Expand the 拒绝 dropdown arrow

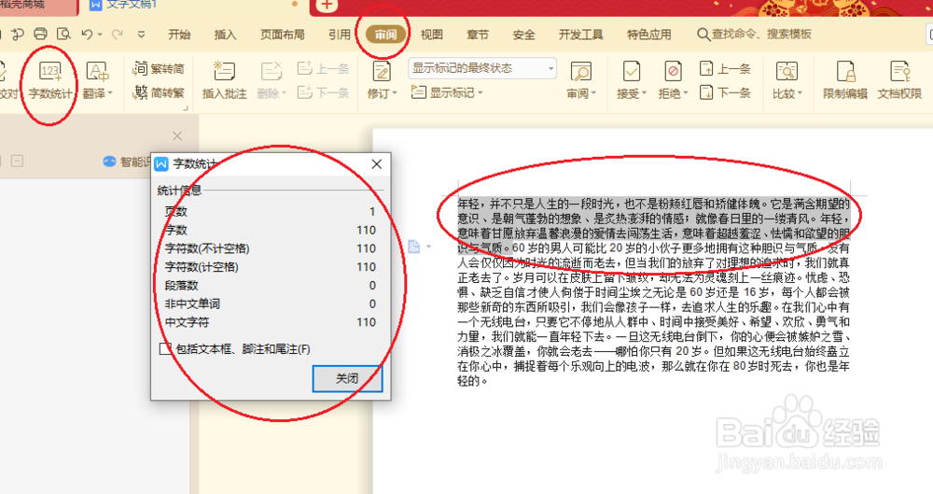(x=686, y=93)
